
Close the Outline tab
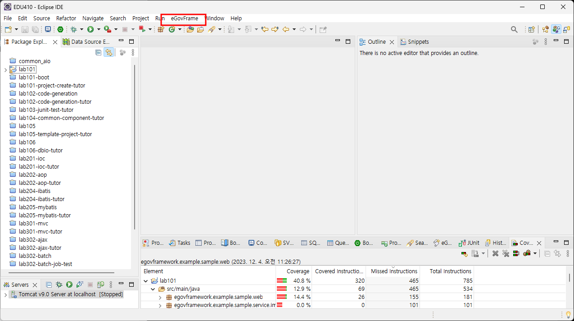pyautogui.click(x=392, y=42)
